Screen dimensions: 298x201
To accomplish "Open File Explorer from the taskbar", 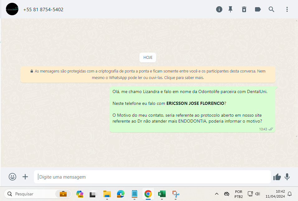I will [x=107, y=194].
